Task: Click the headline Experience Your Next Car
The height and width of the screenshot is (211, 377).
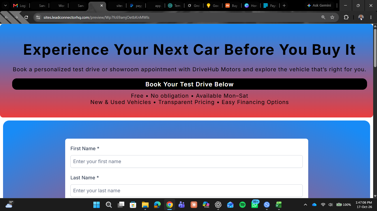Action: point(189,50)
